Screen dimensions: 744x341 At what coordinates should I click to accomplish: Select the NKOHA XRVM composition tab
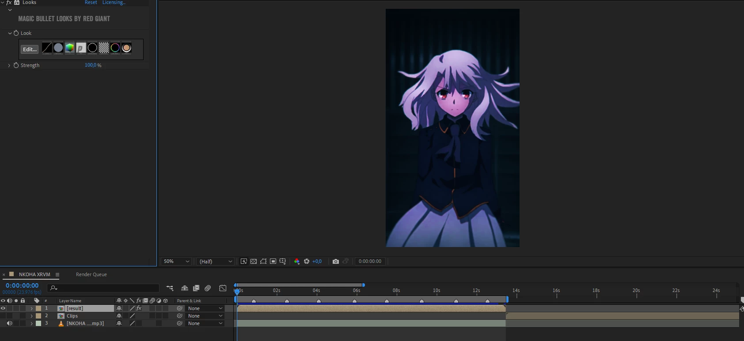tap(34, 274)
